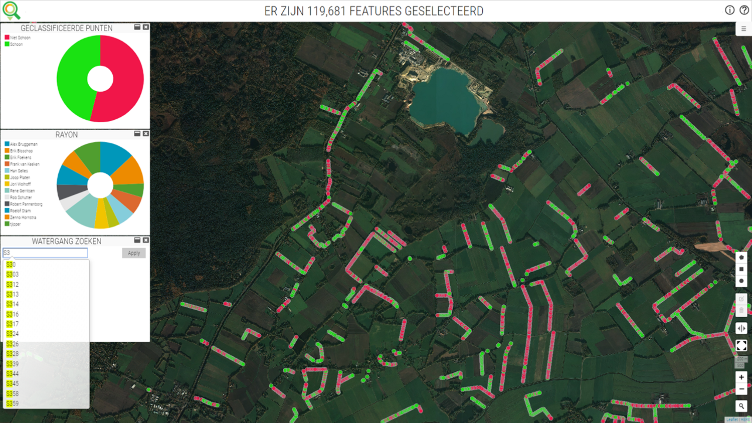Select the draw circle tool

pos(741,281)
